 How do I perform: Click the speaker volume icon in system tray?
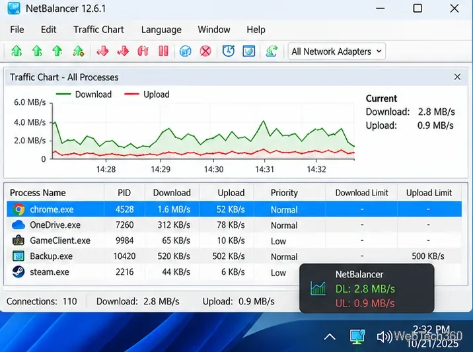[384, 337]
